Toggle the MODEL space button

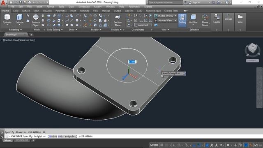pos(154,145)
